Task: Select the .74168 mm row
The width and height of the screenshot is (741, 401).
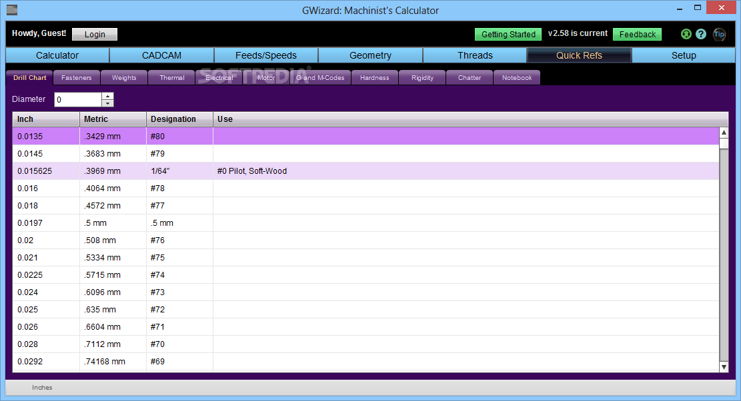Action: pyautogui.click(x=365, y=362)
